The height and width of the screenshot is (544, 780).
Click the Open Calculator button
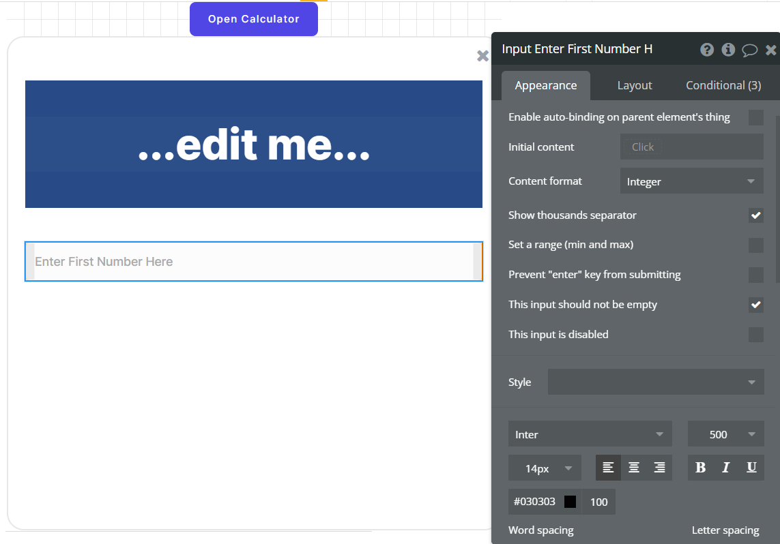(254, 19)
